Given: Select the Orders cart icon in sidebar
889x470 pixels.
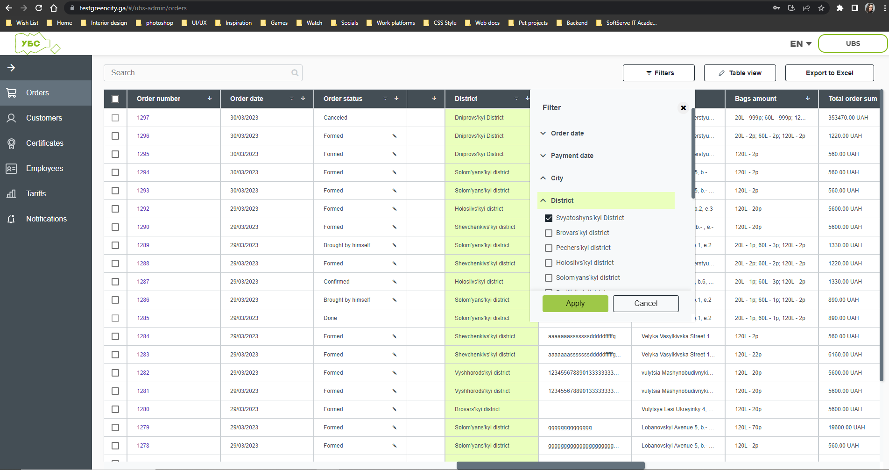Looking at the screenshot, I should coord(11,93).
